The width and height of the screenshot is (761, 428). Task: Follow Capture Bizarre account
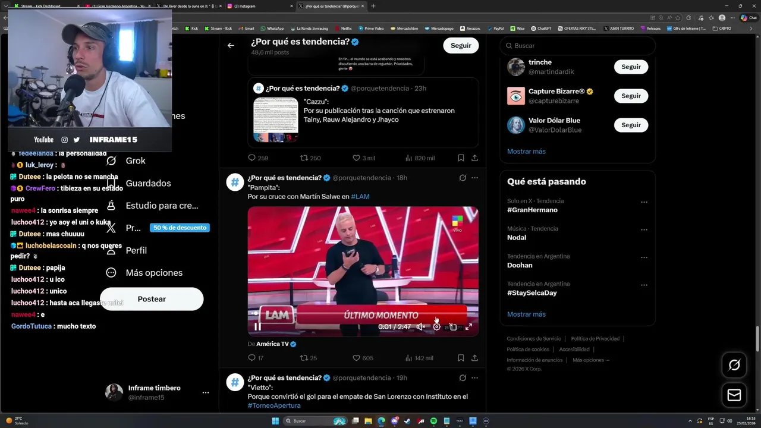pyautogui.click(x=631, y=96)
